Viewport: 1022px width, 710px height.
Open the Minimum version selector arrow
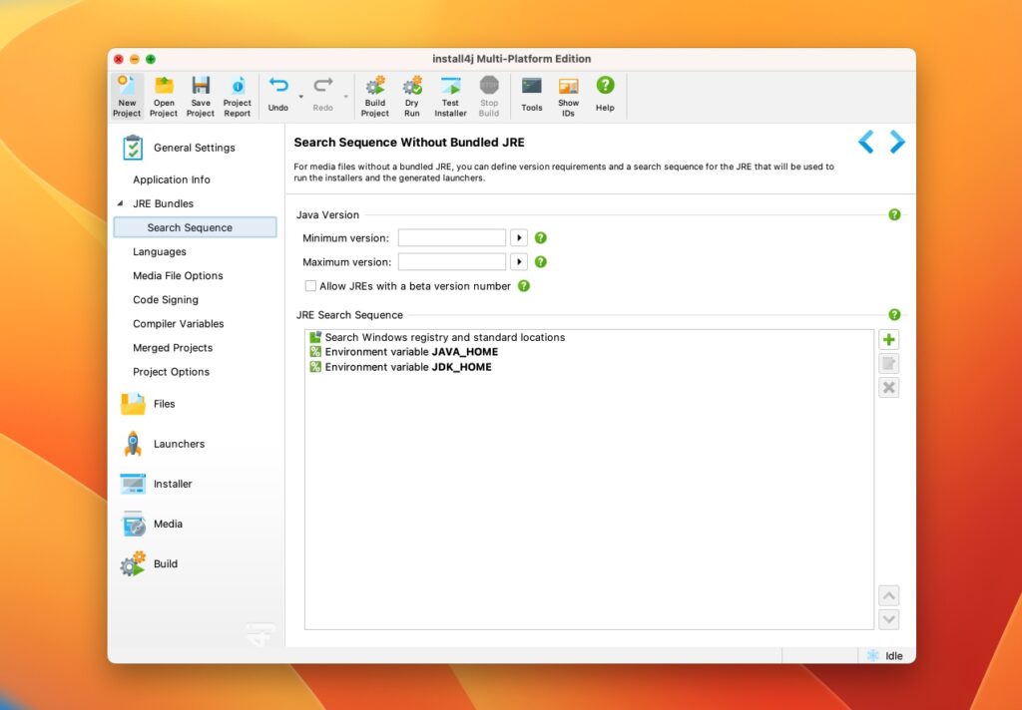(x=518, y=237)
